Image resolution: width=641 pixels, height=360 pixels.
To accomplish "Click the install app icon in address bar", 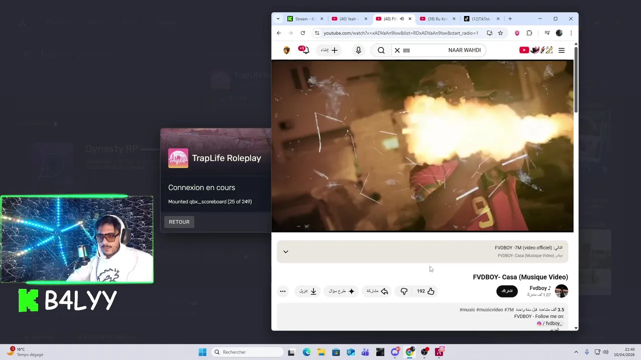I will [489, 33].
